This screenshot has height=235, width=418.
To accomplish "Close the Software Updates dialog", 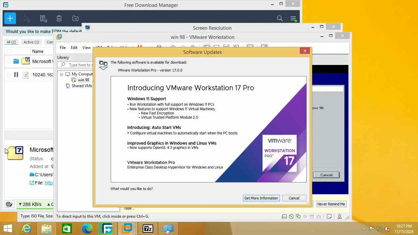I will (x=305, y=51).
